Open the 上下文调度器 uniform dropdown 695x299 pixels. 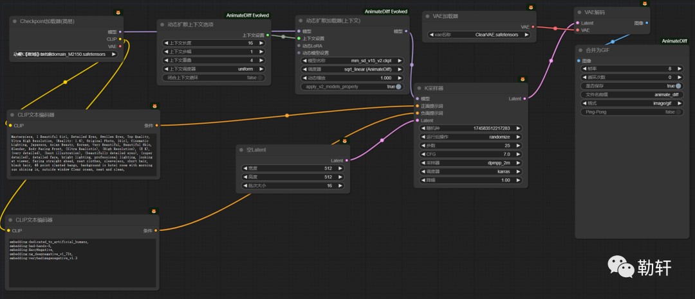coord(214,69)
